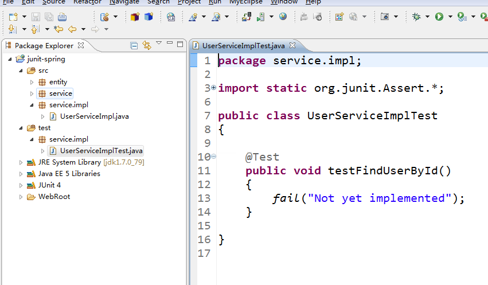This screenshot has height=285, width=488.
Task: Click the green Run button icon
Action: click(x=439, y=17)
